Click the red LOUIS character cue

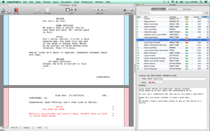point(60,107)
